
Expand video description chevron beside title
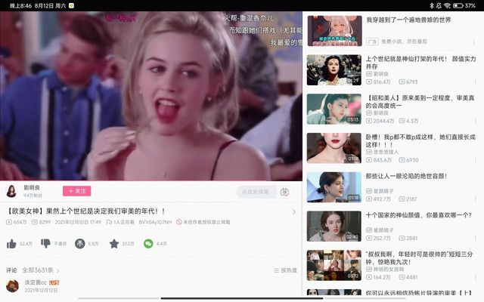(294, 212)
